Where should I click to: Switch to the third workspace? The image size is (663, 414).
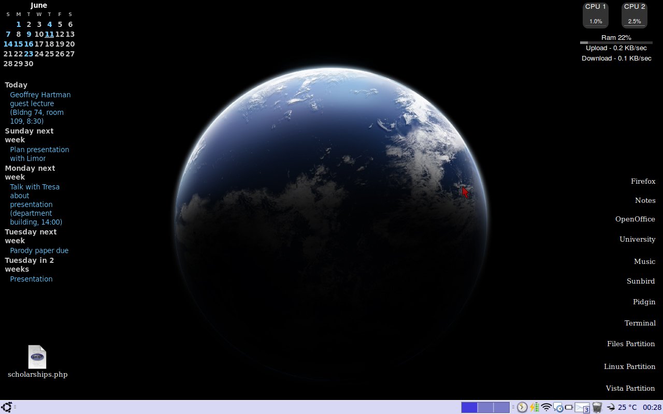coord(501,407)
